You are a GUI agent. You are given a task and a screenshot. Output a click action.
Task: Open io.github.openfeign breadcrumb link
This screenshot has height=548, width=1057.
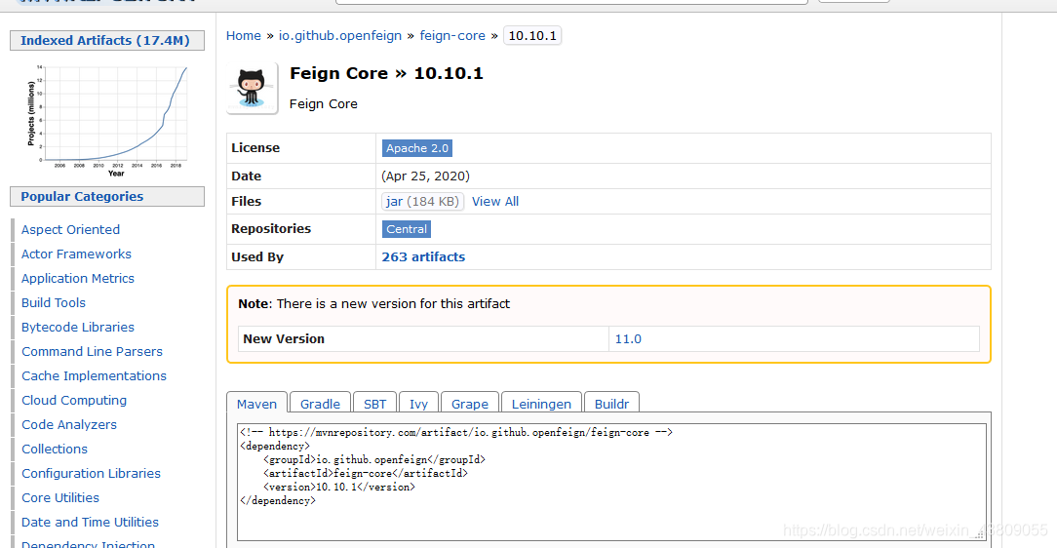(339, 36)
